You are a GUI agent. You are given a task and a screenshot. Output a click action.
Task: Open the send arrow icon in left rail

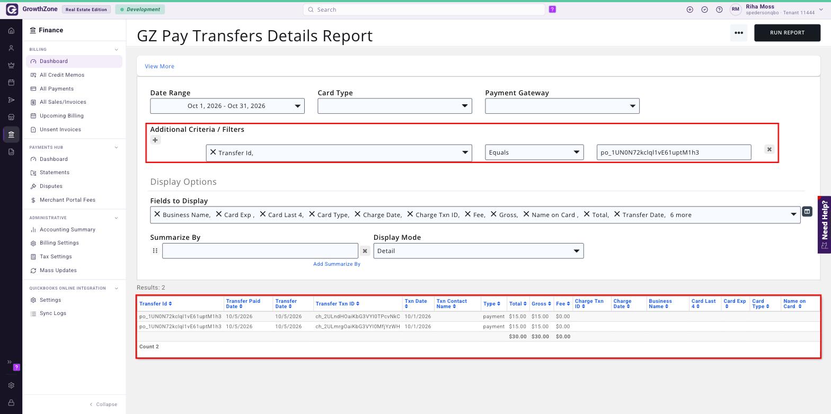pyautogui.click(x=11, y=100)
